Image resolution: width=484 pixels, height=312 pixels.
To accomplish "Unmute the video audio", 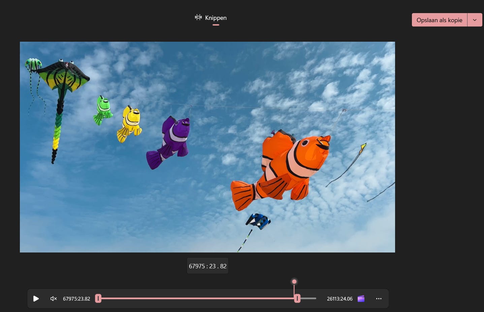I will pyautogui.click(x=54, y=299).
